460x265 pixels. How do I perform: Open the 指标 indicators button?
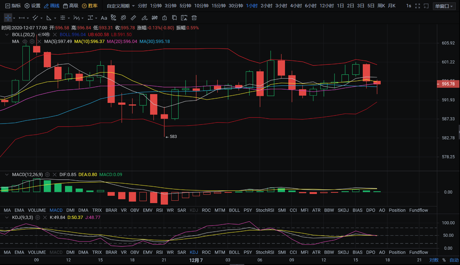point(13,6)
